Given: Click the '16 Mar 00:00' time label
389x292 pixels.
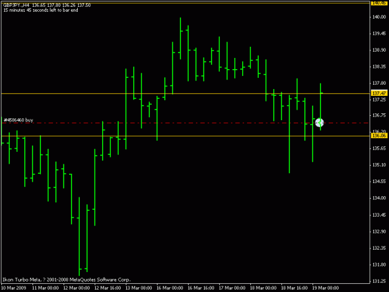Looking at the screenshot, I should (x=170, y=288).
